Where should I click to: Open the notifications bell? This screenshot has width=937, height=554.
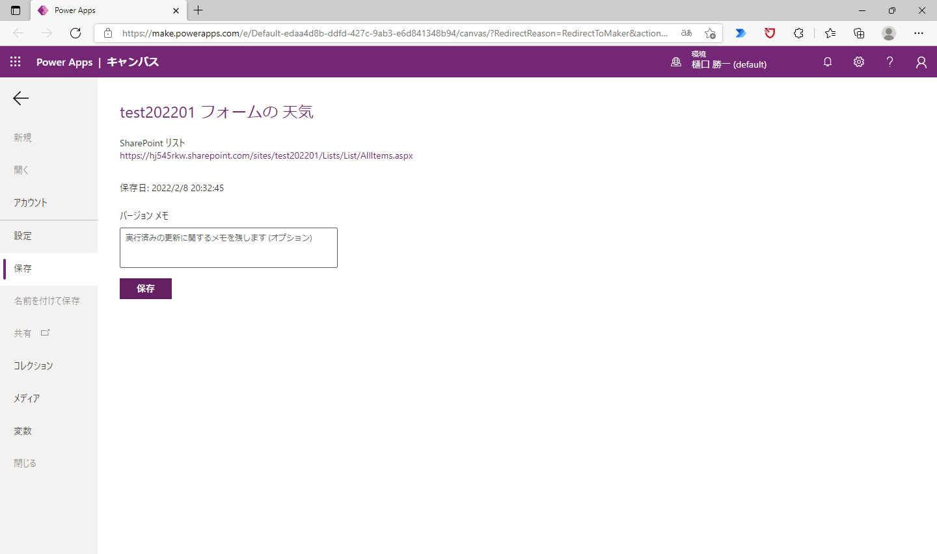pyautogui.click(x=828, y=62)
